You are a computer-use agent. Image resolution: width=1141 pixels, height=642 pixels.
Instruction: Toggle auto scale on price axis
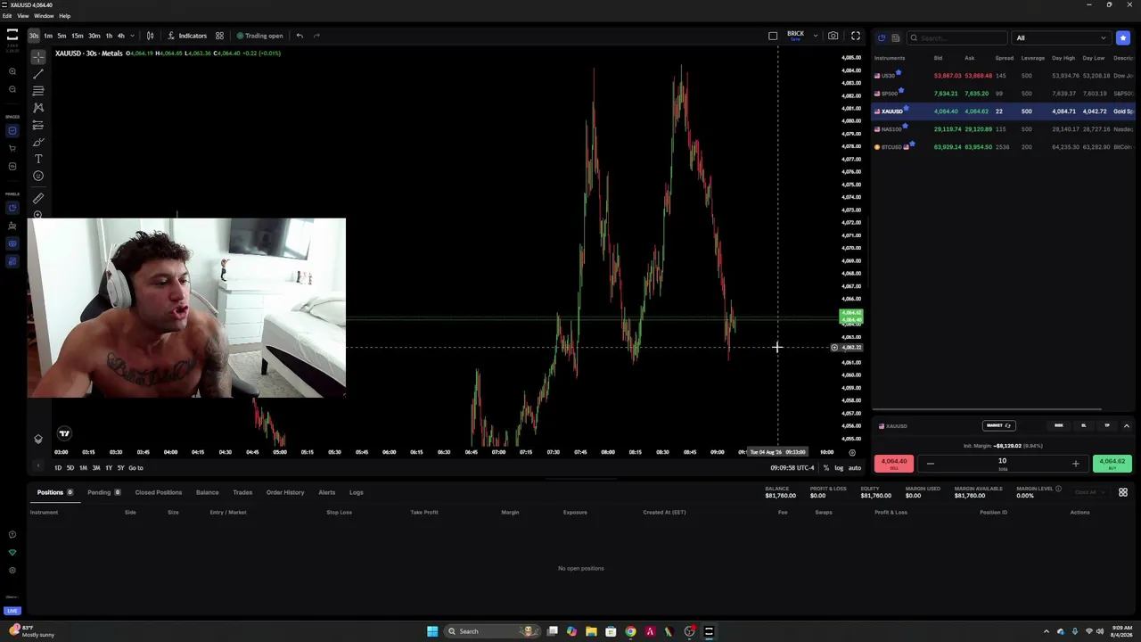coord(854,468)
